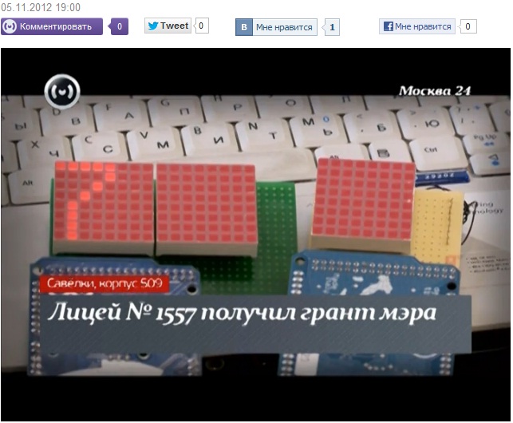Viewport: 513px width, 423px height.
Task: Click the Москва 24 watermark in video
Action: point(435,91)
